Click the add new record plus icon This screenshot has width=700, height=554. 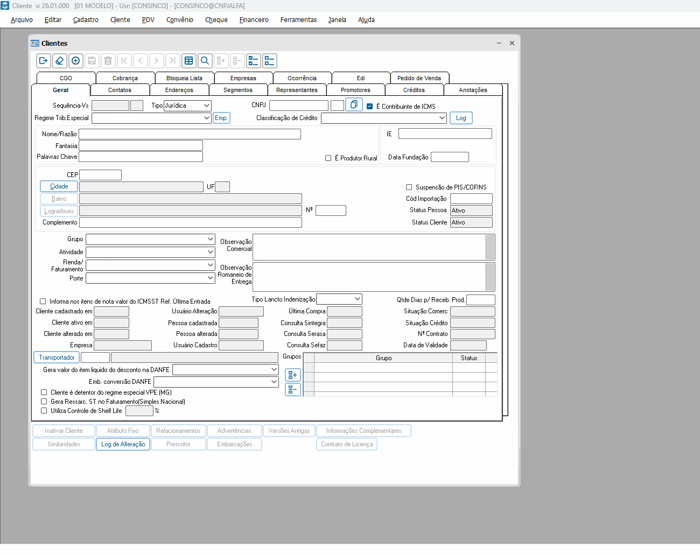point(76,61)
